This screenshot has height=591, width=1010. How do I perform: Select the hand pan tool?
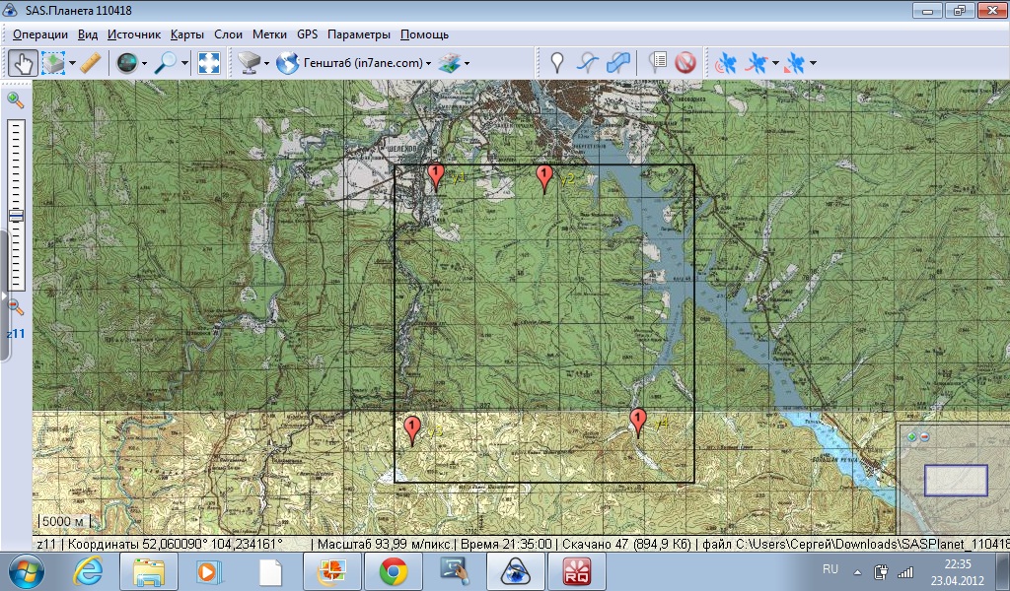pos(24,63)
